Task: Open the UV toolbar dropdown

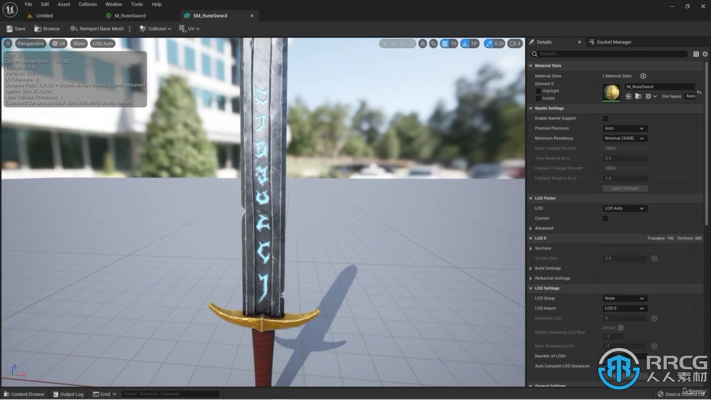Action: 189,28
